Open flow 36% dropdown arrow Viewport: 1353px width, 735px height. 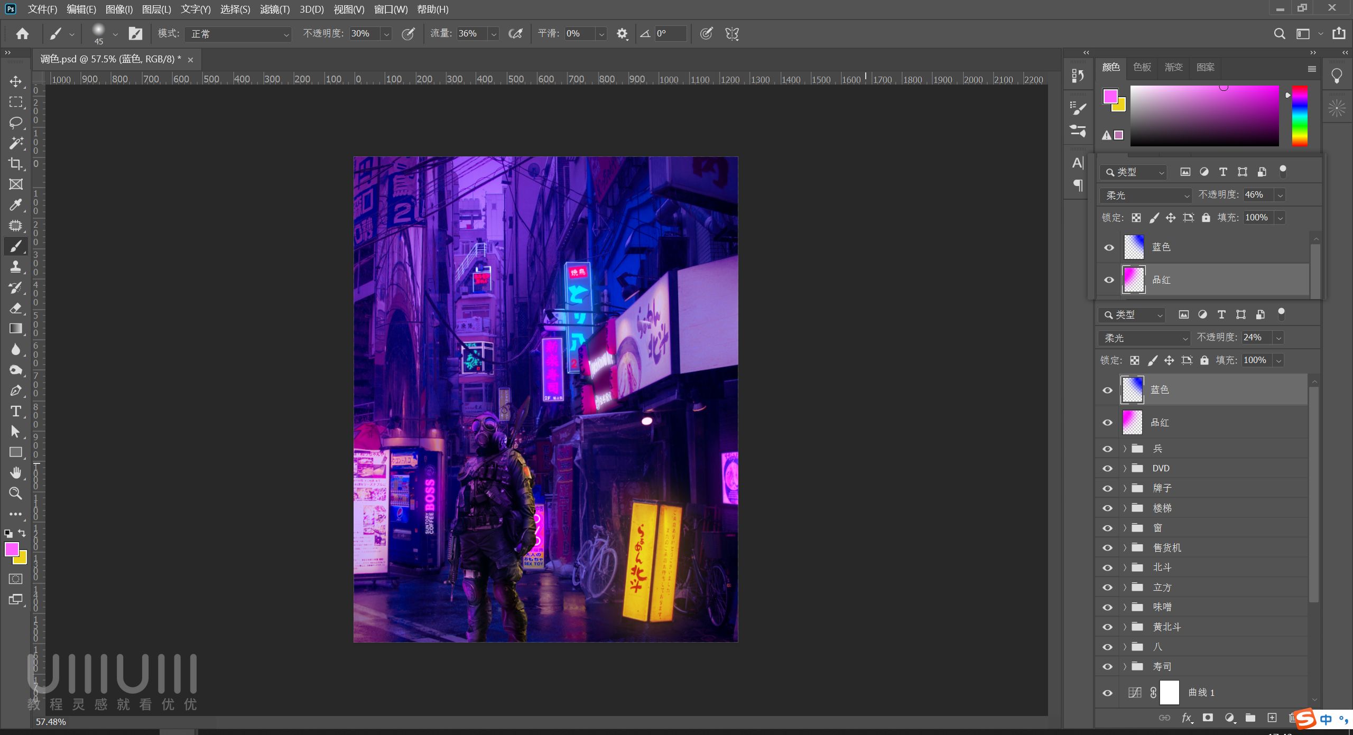[494, 34]
